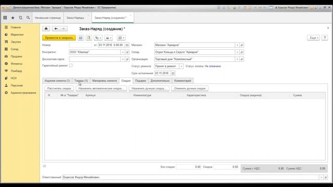The height and width of the screenshot is (187, 333).
Task: Open the calendar for the document date
Action: (x=127, y=45)
